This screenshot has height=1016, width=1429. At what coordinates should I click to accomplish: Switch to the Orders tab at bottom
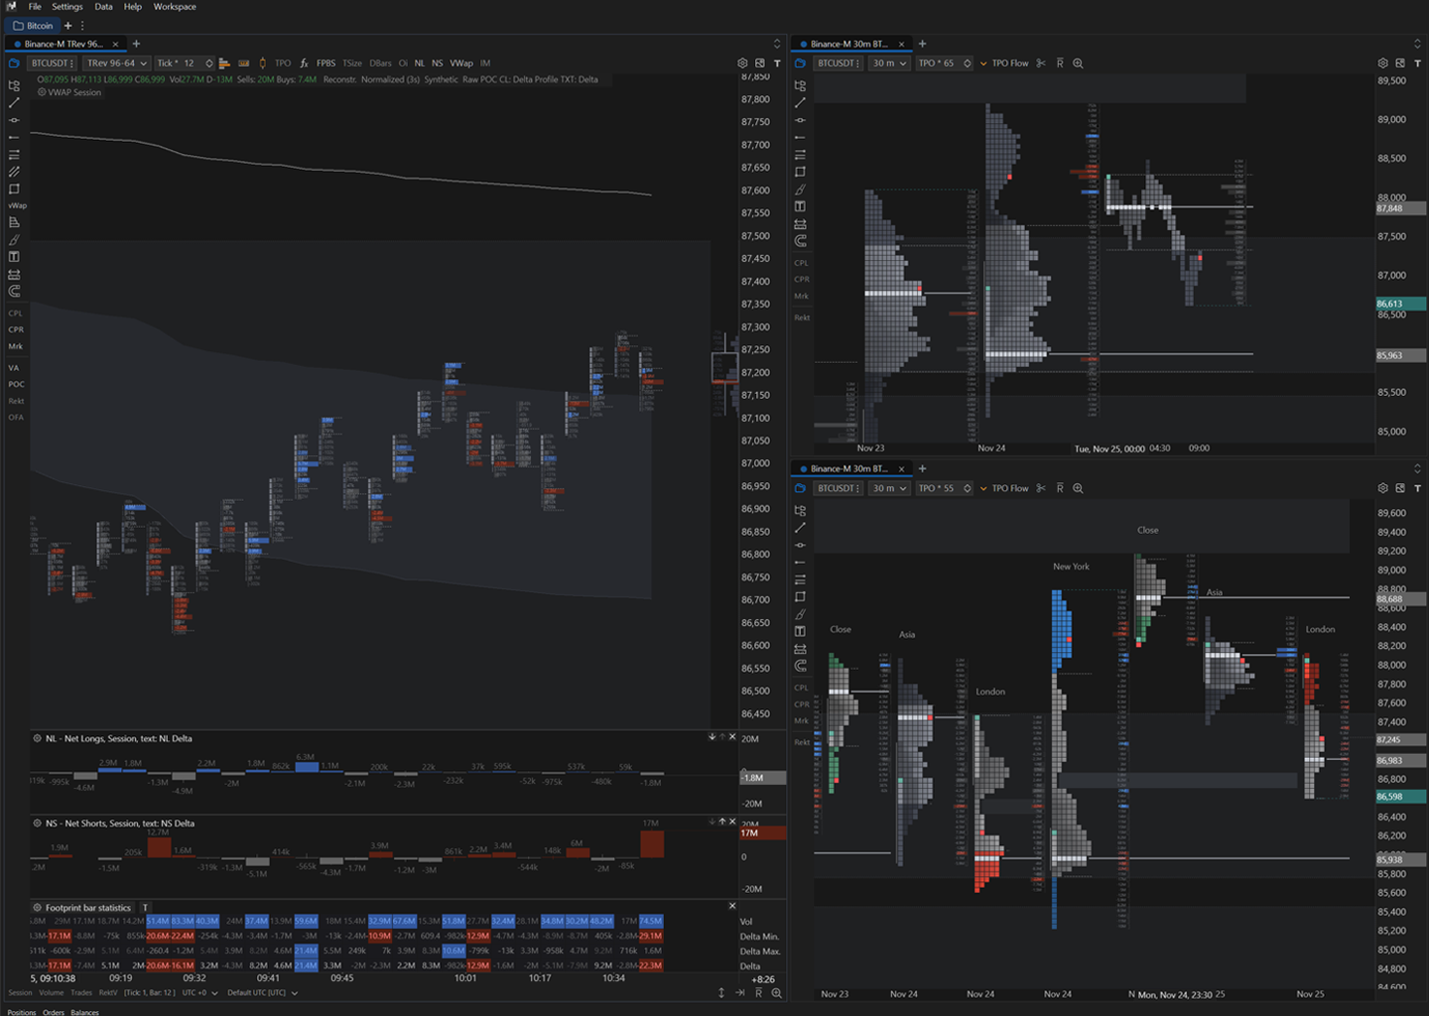(54, 1012)
